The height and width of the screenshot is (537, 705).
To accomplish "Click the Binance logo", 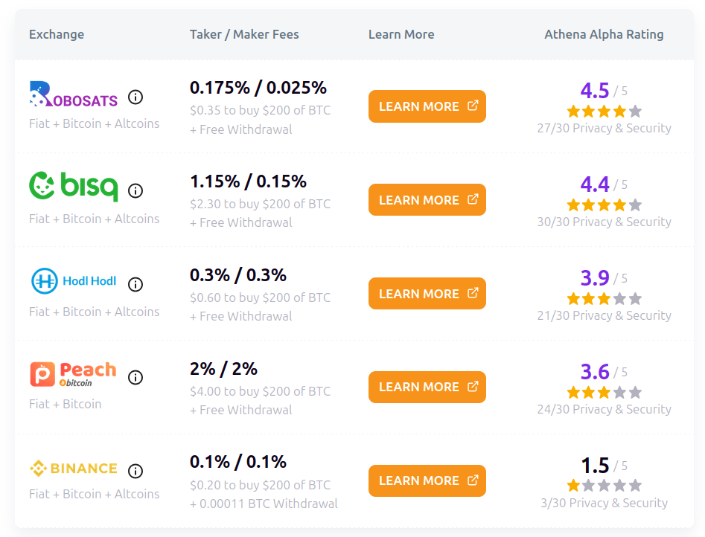I will [x=73, y=469].
